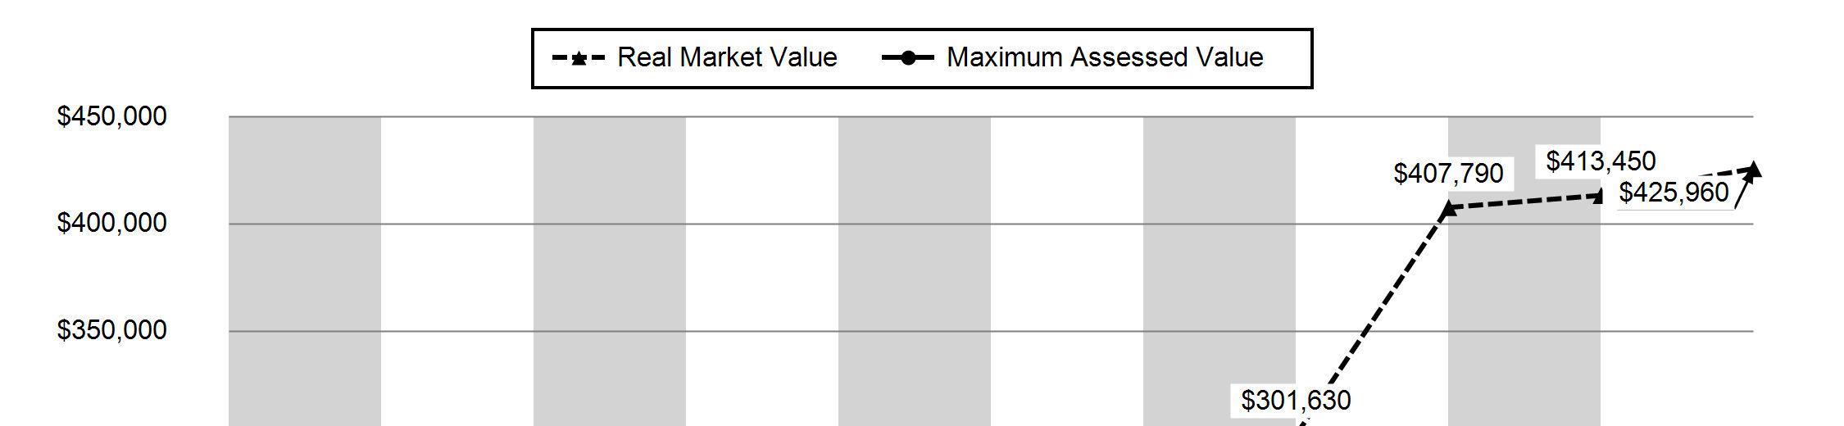Select the $407,790 triangle data point
The width and height of the screenshot is (1844, 426).
coord(1448,208)
